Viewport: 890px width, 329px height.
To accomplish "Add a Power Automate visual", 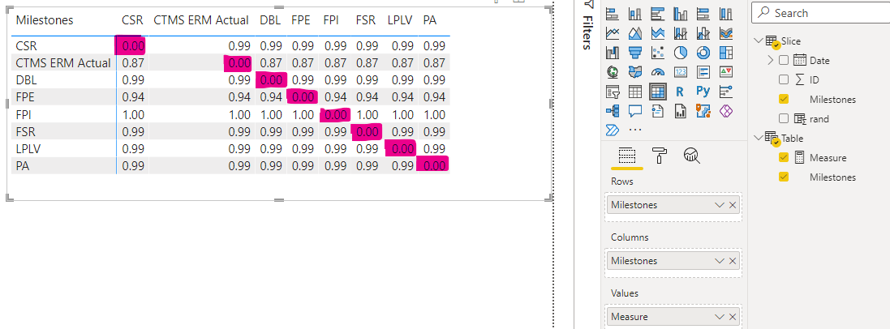I will [613, 130].
